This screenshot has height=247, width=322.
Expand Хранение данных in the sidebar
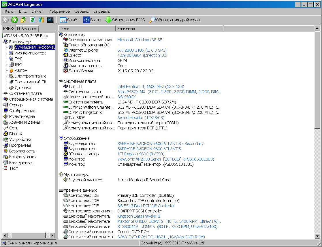26,122
